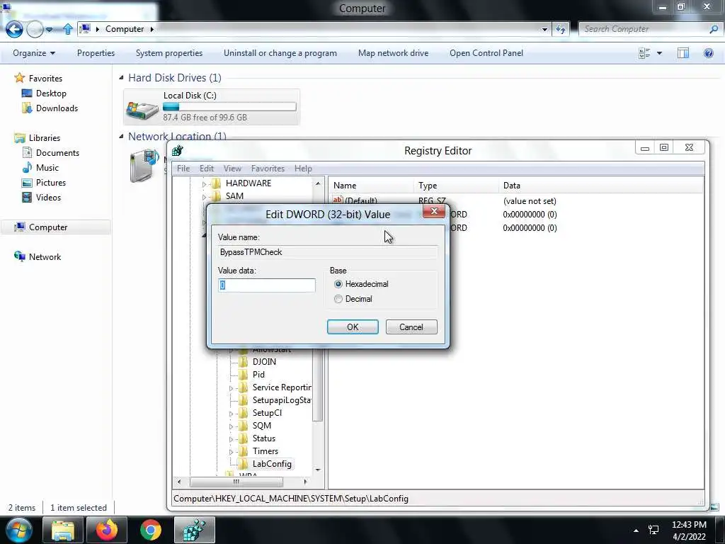Click horizontal scrollbar right arrow in tree
The image size is (725, 544).
[x=305, y=482]
